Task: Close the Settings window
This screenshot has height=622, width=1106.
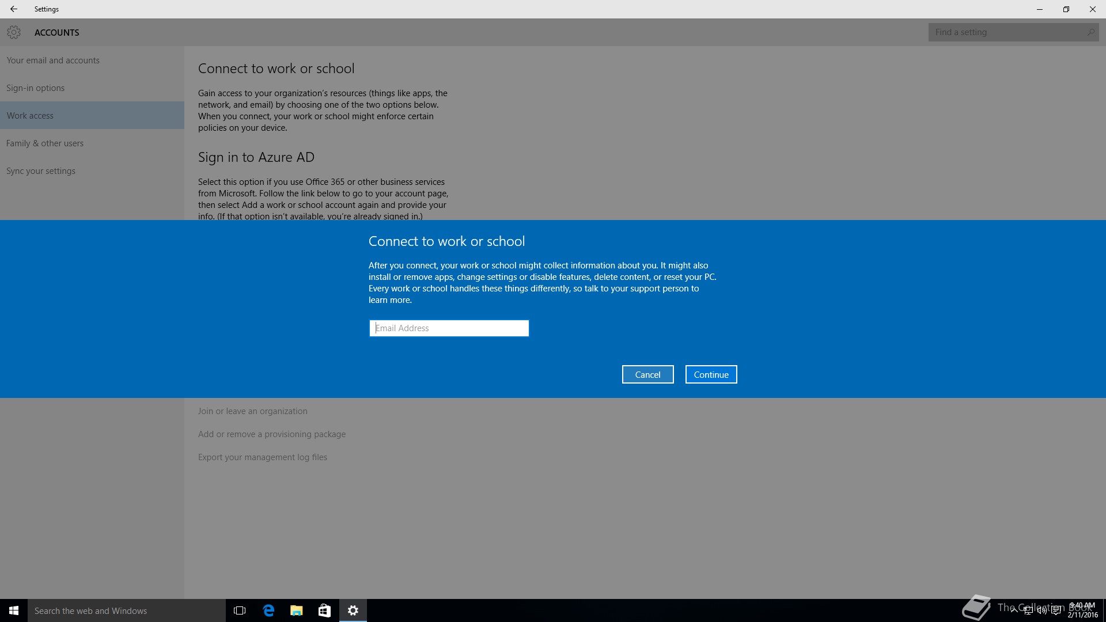Action: click(1093, 9)
